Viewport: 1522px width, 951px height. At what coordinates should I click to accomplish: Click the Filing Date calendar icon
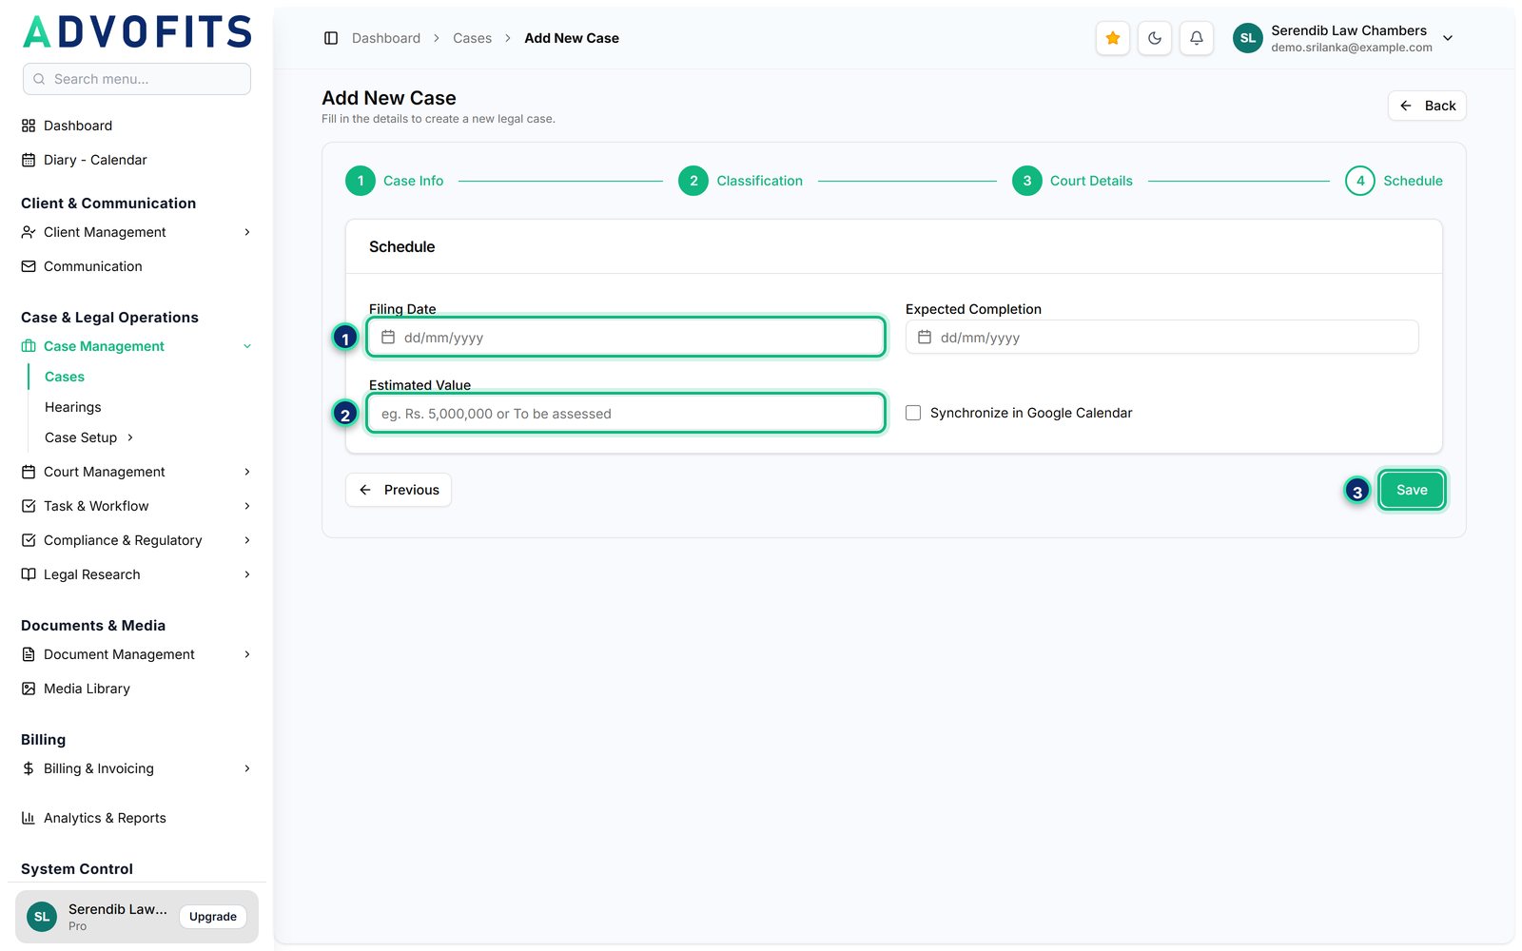pos(388,337)
